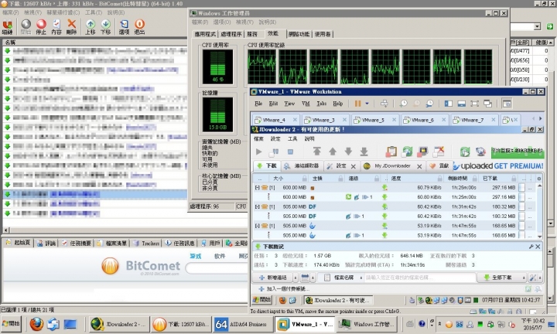Open 檔案名稱 search filter dropdown
This screenshot has width=557, height=334.
coord(361,278)
